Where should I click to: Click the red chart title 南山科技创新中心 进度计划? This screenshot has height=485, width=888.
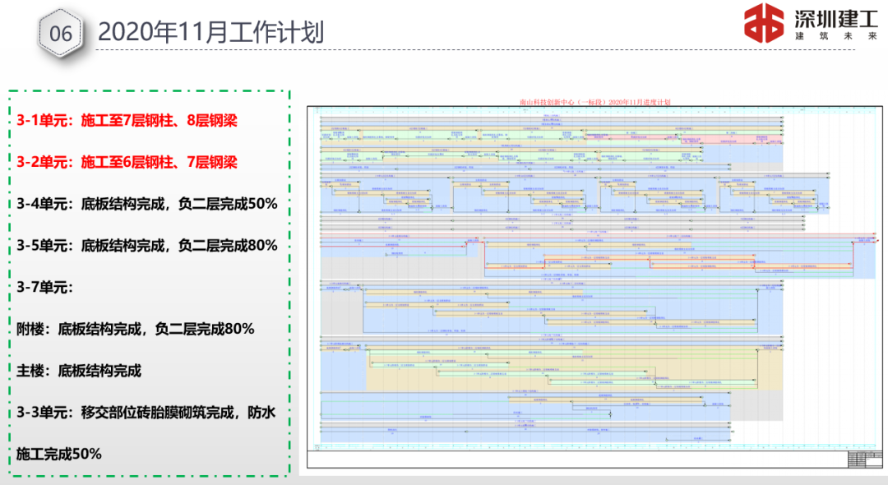click(x=594, y=103)
